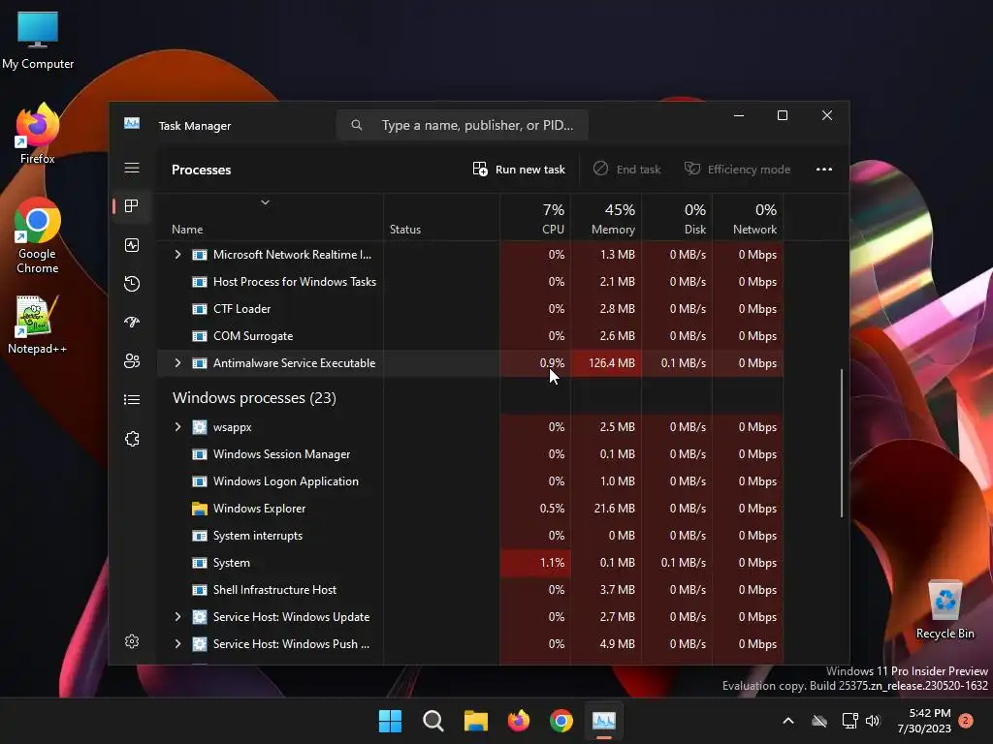Select the Notepad++ desktop shortcut
This screenshot has width=993, height=744.
(38, 325)
